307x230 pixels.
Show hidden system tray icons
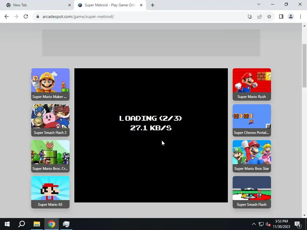pos(254,224)
